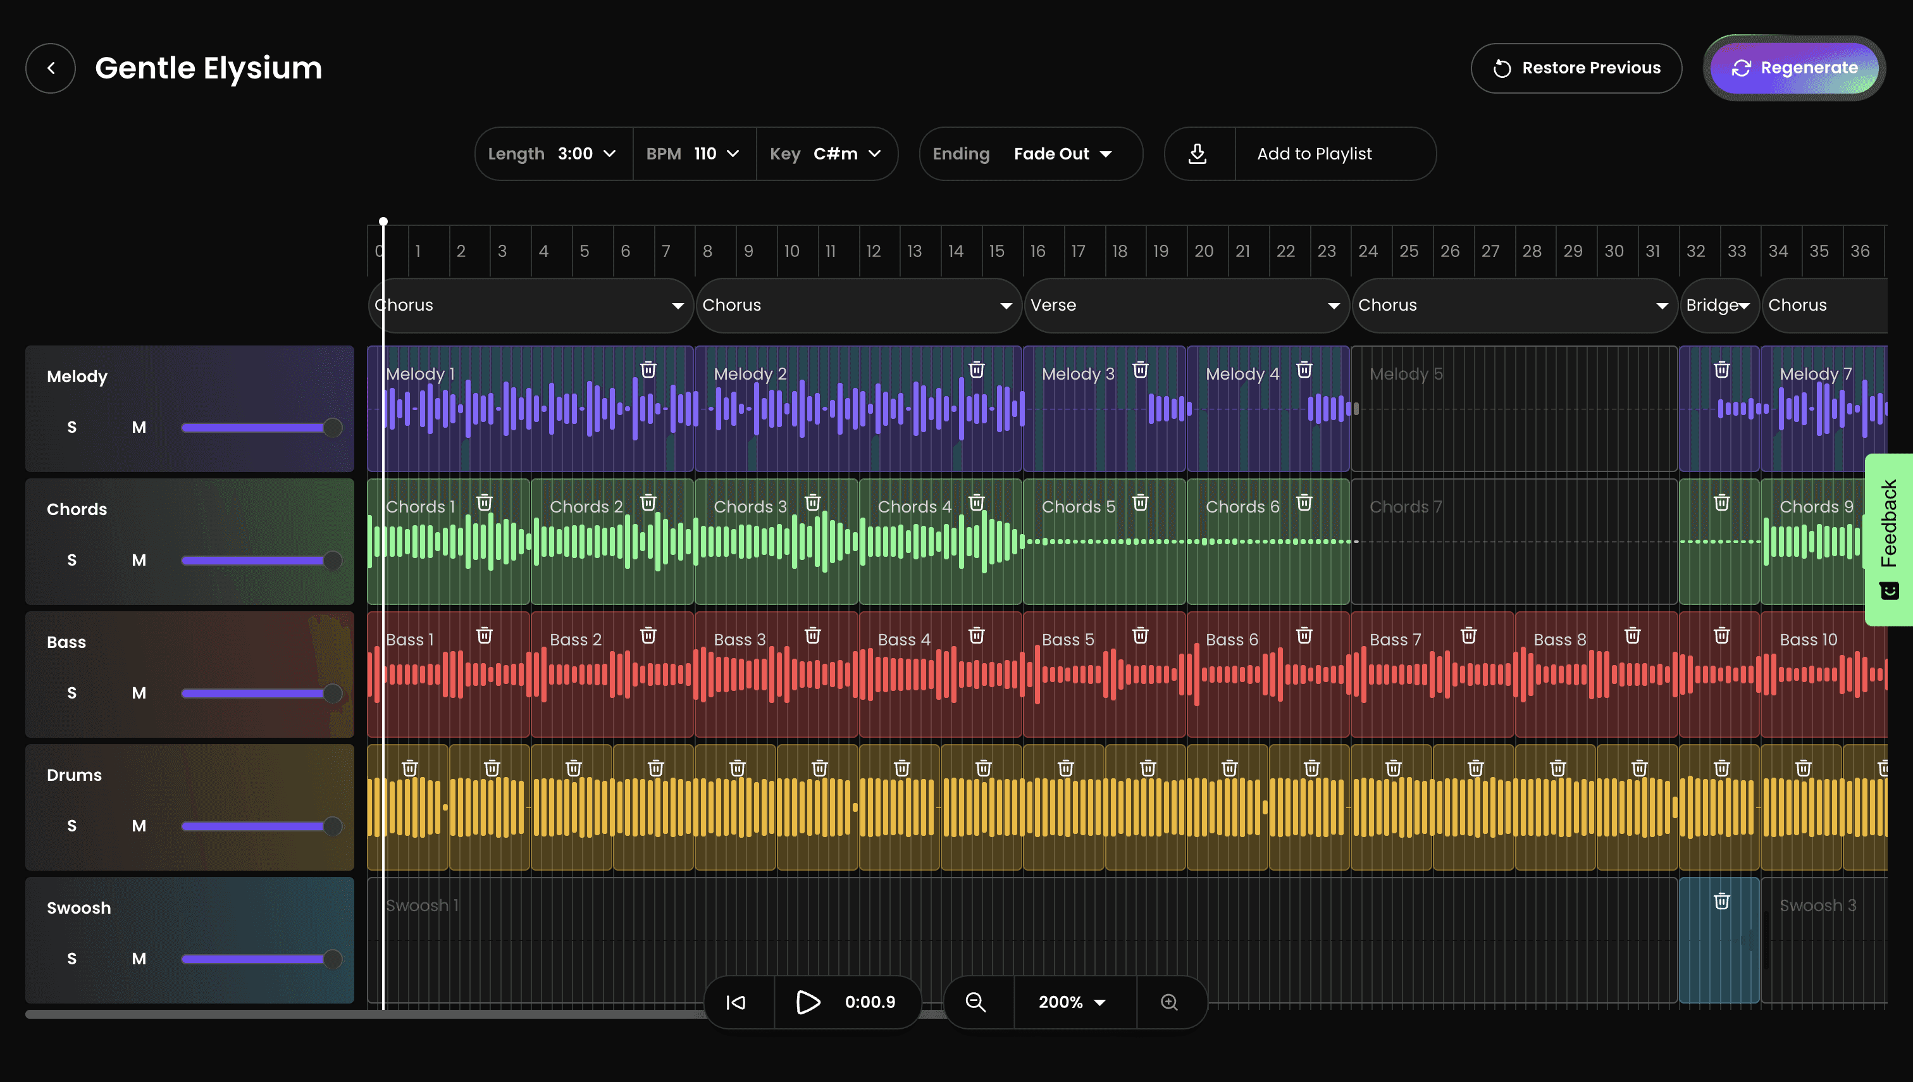This screenshot has height=1082, width=1913.
Task: Click the back arrow beside Gentle Elysium
Action: (x=51, y=68)
